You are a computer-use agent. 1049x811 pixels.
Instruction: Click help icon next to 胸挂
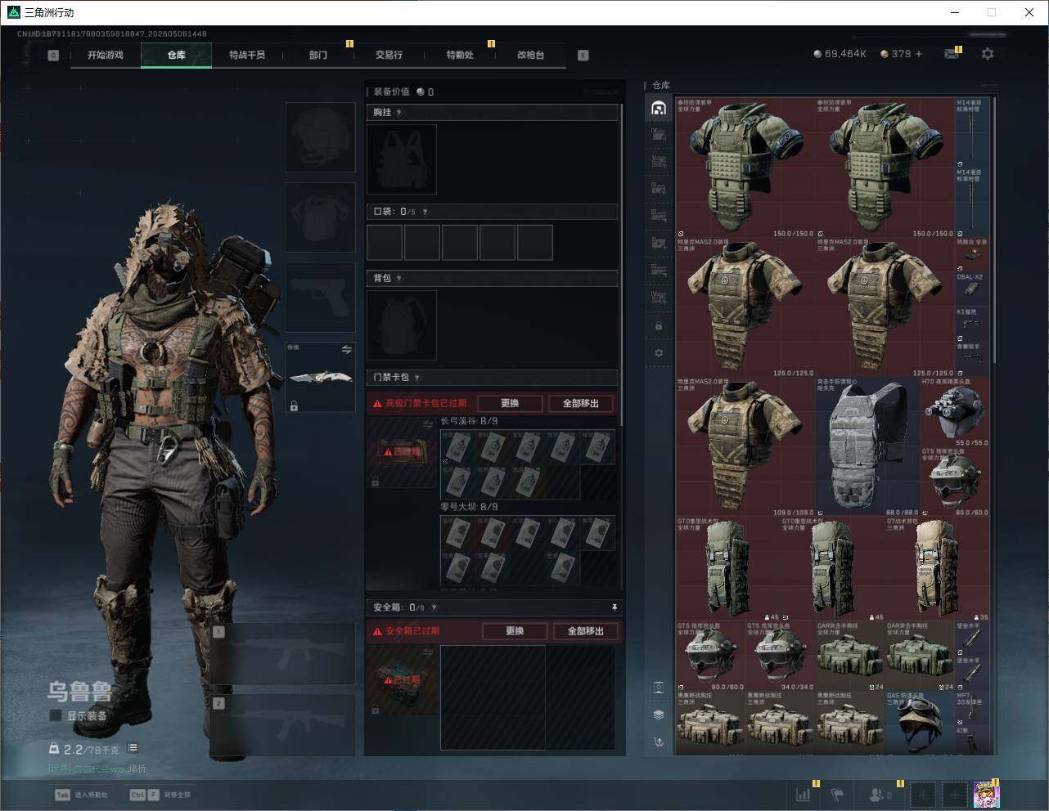[399, 112]
